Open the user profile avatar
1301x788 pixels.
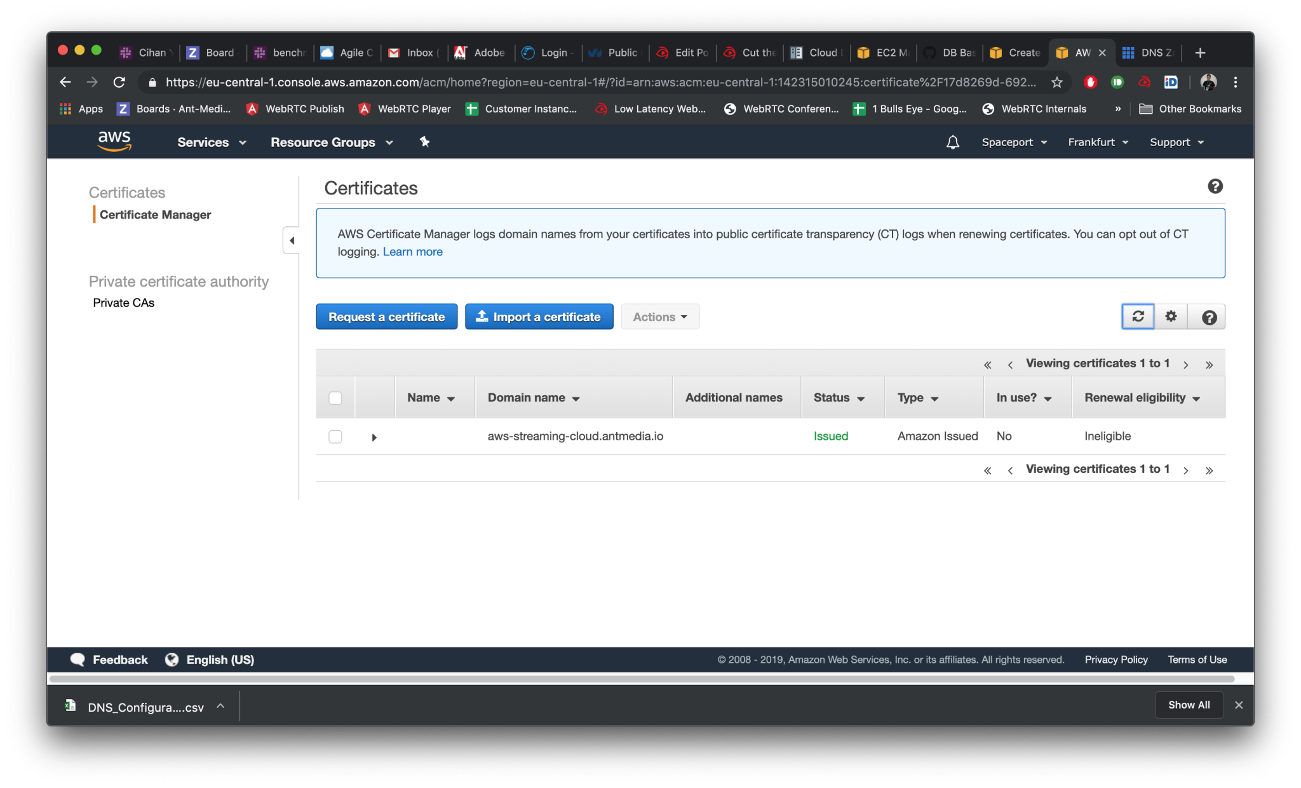tap(1208, 82)
